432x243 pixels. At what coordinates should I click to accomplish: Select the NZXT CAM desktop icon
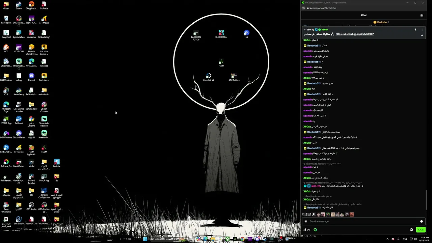click(x=19, y=49)
